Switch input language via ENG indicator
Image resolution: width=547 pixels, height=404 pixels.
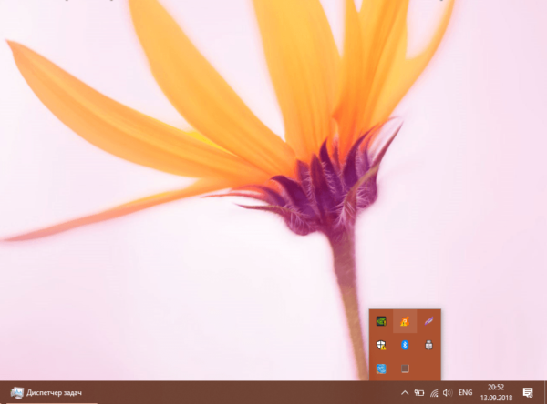[465, 393]
